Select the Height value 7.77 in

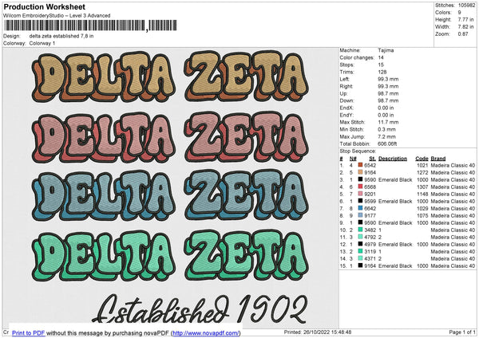(x=465, y=19)
